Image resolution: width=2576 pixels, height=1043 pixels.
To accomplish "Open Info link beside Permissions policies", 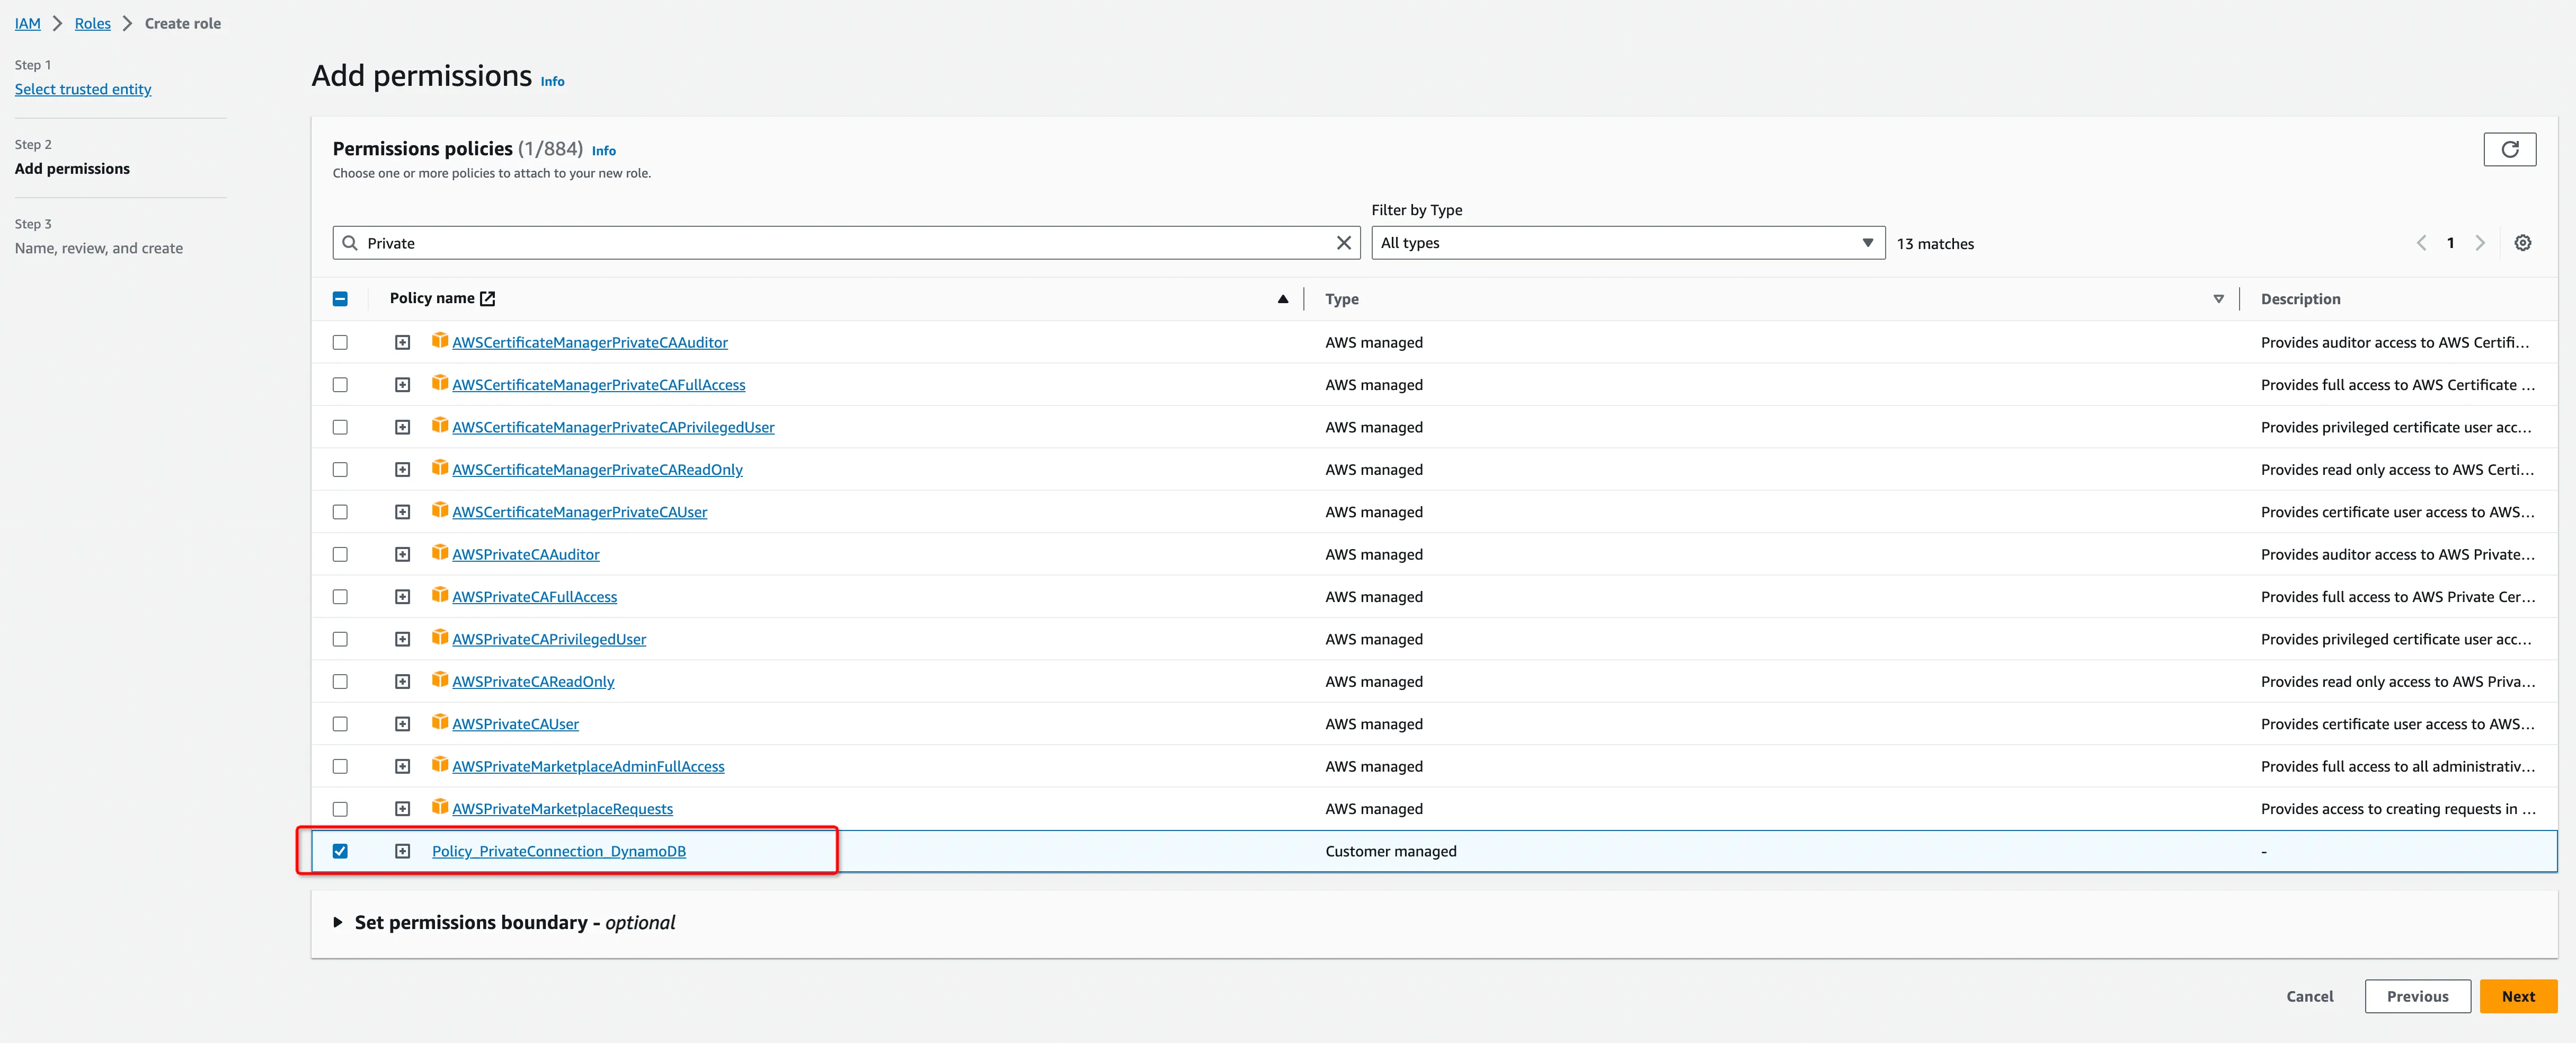I will click(603, 151).
